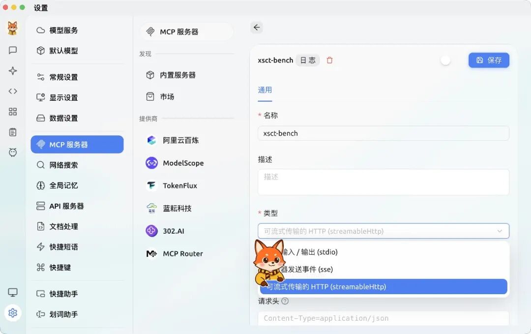
Task: Click the 保存 save button
Action: [x=489, y=60]
